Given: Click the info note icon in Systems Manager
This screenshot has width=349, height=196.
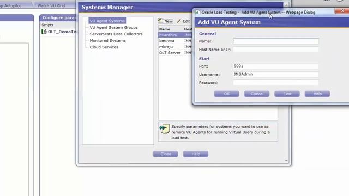Looking at the screenshot, I should [x=165, y=128].
